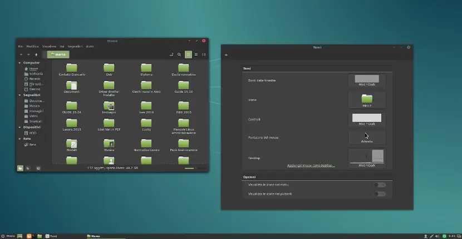The height and width of the screenshot is (239, 462).
Task: Open the Controlli theme chooser
Action: [x=366, y=119]
